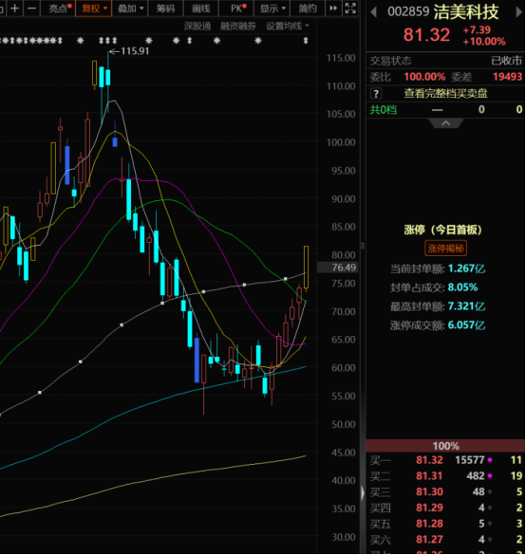Viewport: 526px width, 555px height.
Task: Click the 最高封单额 value 7.321亿
Action: click(x=466, y=306)
